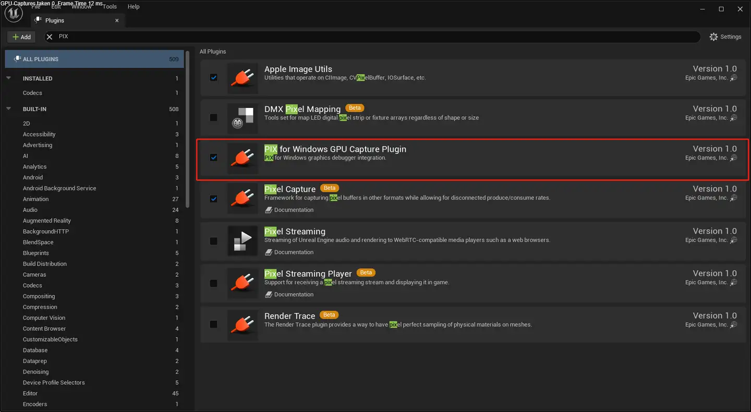751x412 pixels.
Task: Disable the Apple Image Utils plugin checkbox
Action: 213,77
